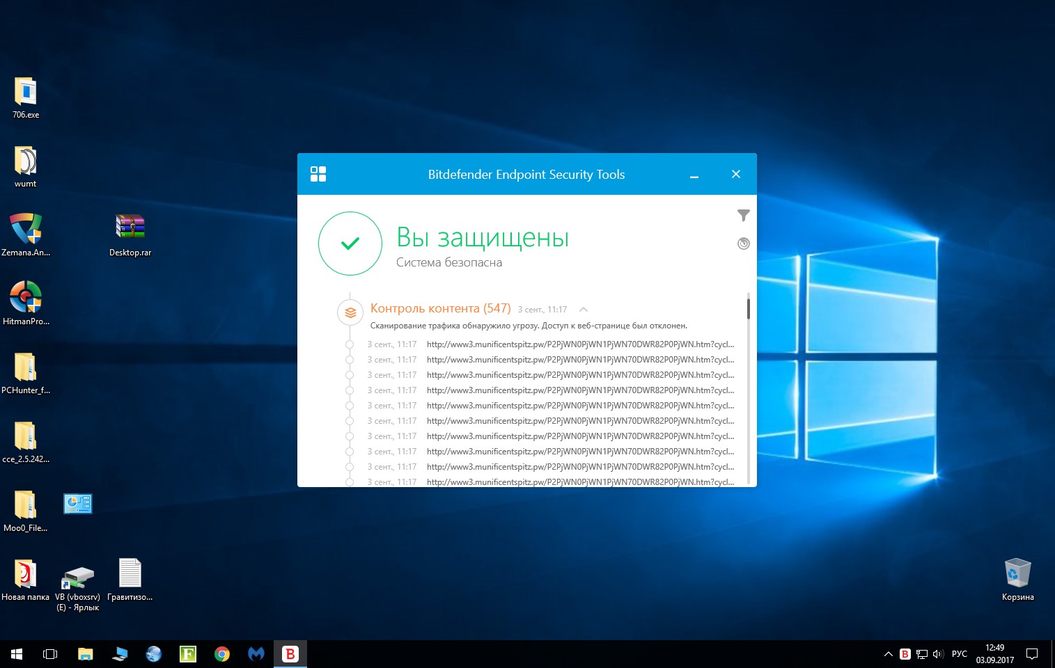Open File Explorer from the taskbar
The height and width of the screenshot is (668, 1055).
[x=85, y=654]
